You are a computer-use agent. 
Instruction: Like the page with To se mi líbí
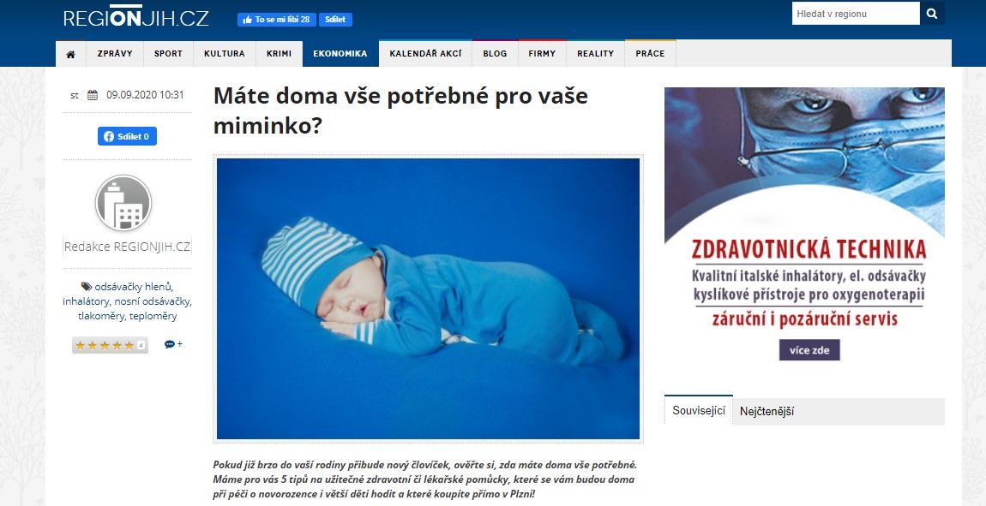click(277, 20)
